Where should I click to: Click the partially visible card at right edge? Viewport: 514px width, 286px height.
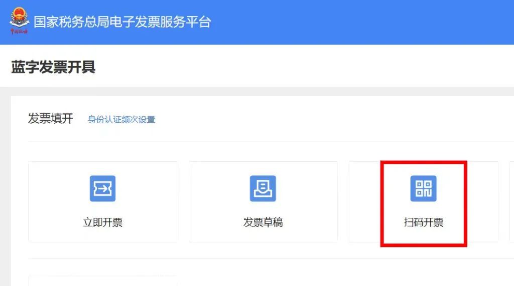[511, 201]
